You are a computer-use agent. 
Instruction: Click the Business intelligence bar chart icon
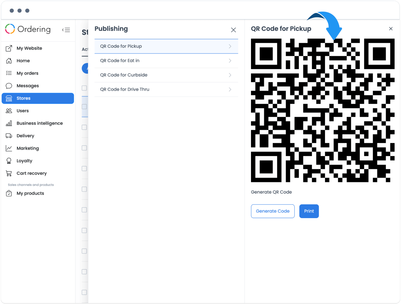(x=9, y=123)
